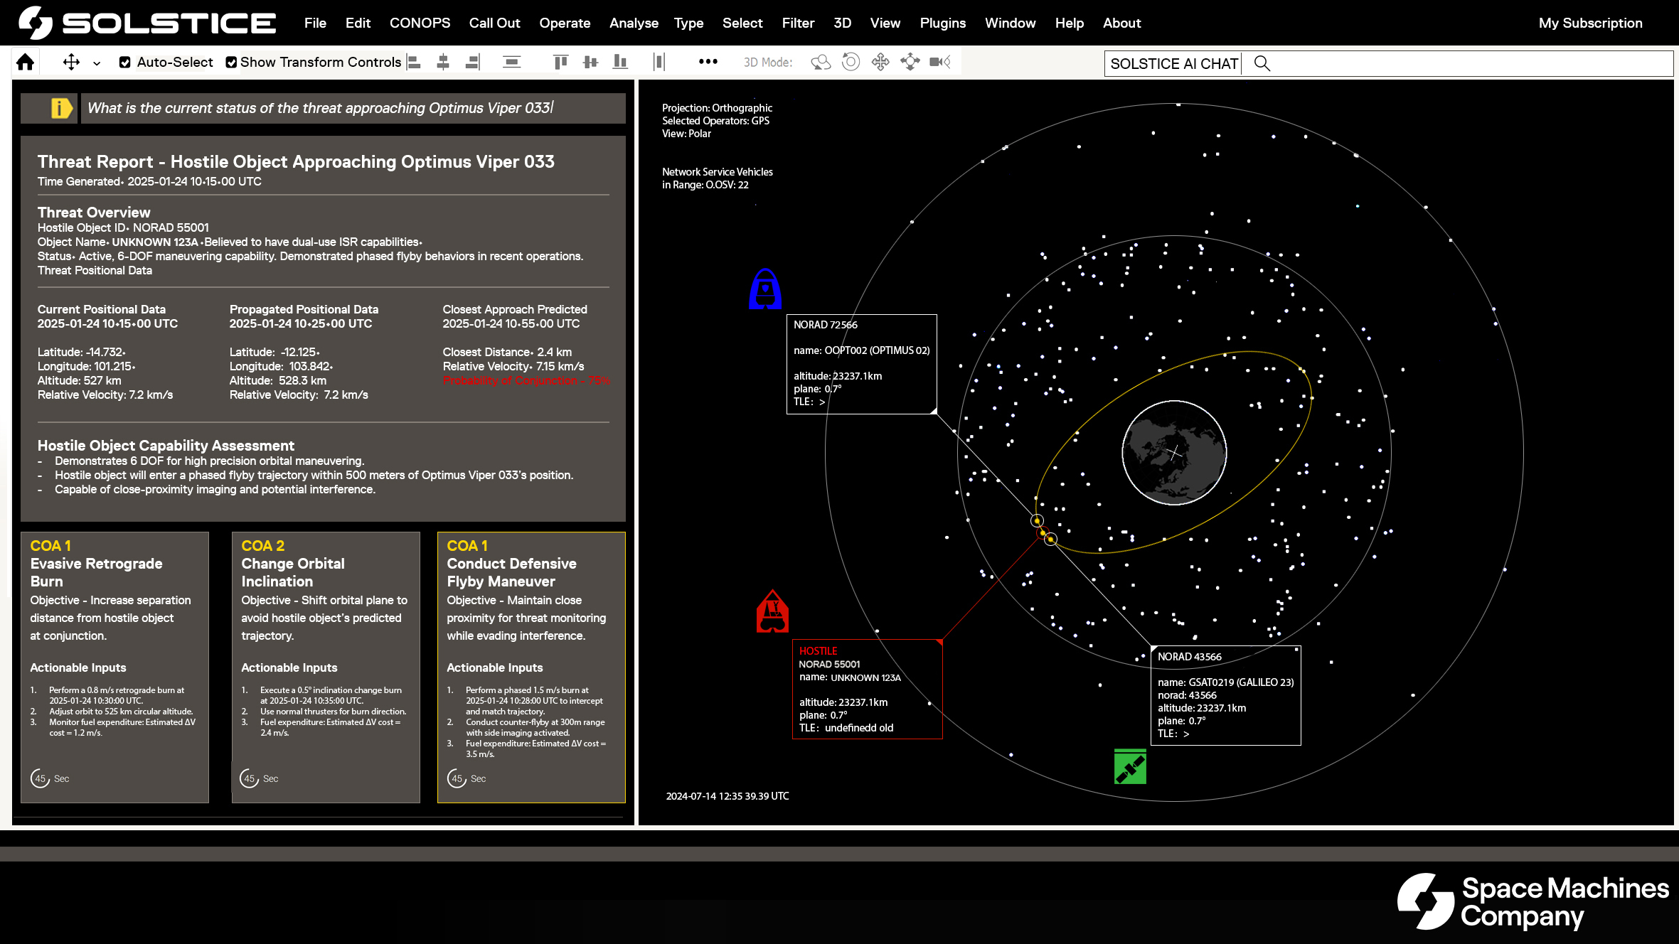The width and height of the screenshot is (1679, 944).
Task: Click Network Service Vehicles in Range text
Action: point(717,178)
